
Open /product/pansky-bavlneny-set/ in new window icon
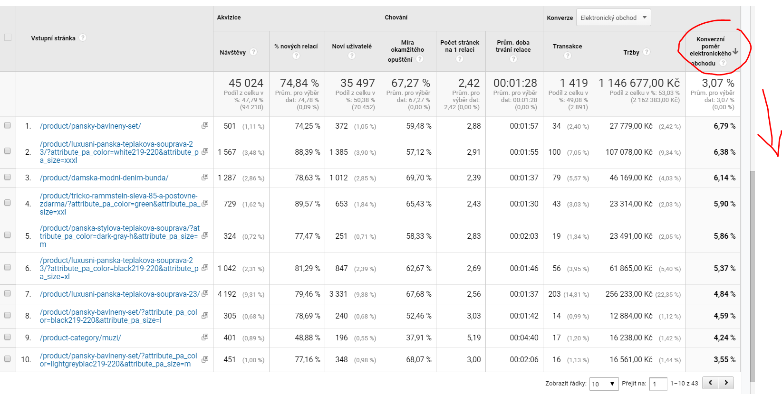tap(205, 125)
